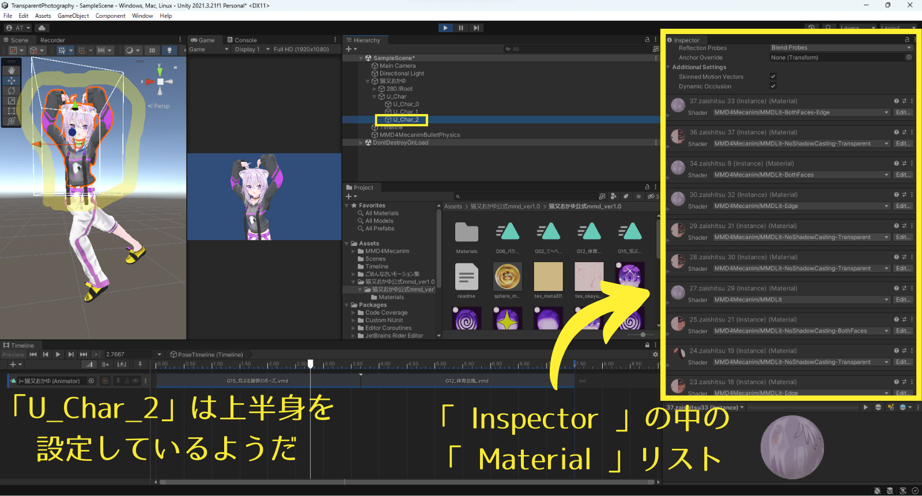This screenshot has width=922, height=496.
Task: Open the Component menu
Action: tap(110, 16)
